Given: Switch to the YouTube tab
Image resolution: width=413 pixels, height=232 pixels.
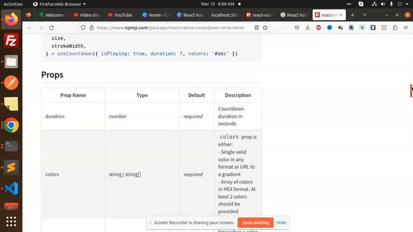Looking at the screenshot, I should pos(121,15).
